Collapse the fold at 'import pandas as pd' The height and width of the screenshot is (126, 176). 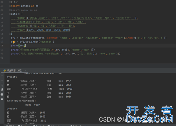click(x=10, y=6)
